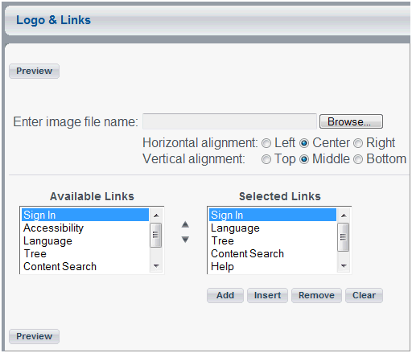Select Right horizontal alignment
Screen dimensions: 412x353
tap(358, 143)
